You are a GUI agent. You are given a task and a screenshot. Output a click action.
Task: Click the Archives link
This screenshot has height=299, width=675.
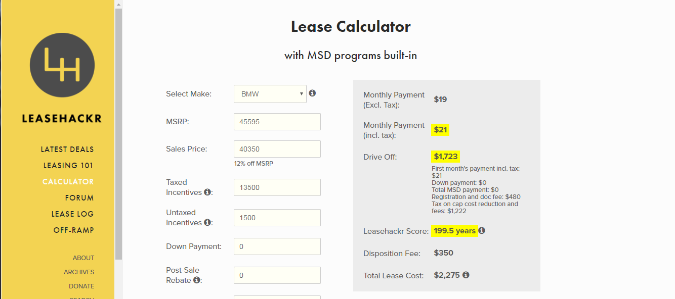[x=79, y=272]
